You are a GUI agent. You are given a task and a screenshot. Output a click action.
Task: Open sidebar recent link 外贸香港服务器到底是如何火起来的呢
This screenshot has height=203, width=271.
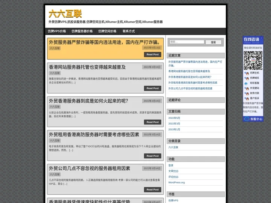(190, 77)
